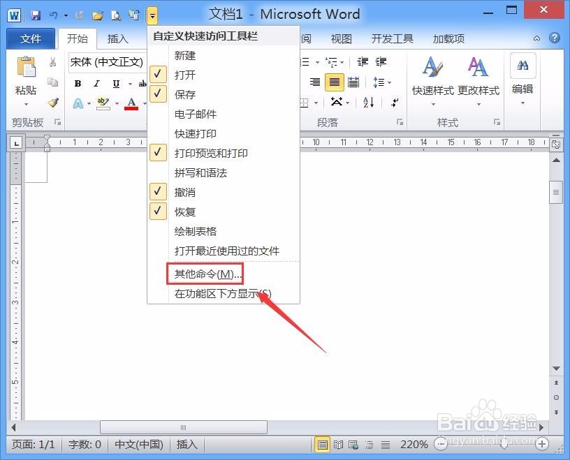Image resolution: width=570 pixels, height=460 pixels.
Task: Click Align Right paragraph icon
Action: coord(315,82)
